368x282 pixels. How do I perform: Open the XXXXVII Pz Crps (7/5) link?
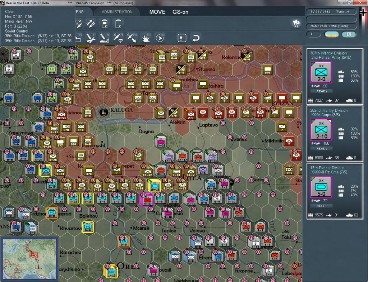click(x=329, y=172)
